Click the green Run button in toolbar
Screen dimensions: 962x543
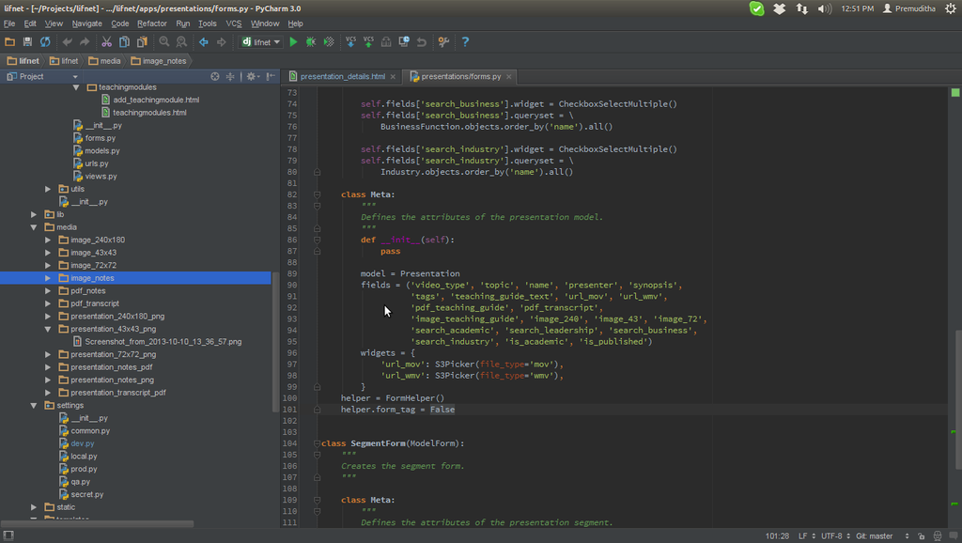click(293, 42)
